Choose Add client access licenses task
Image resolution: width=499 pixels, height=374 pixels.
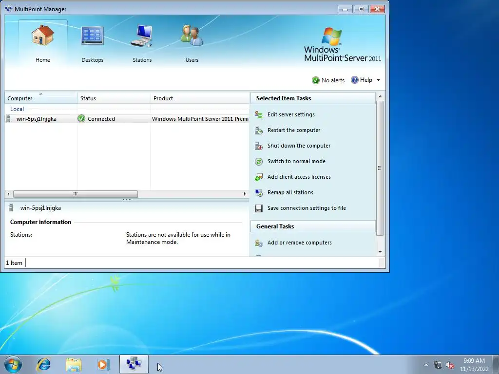tap(299, 177)
